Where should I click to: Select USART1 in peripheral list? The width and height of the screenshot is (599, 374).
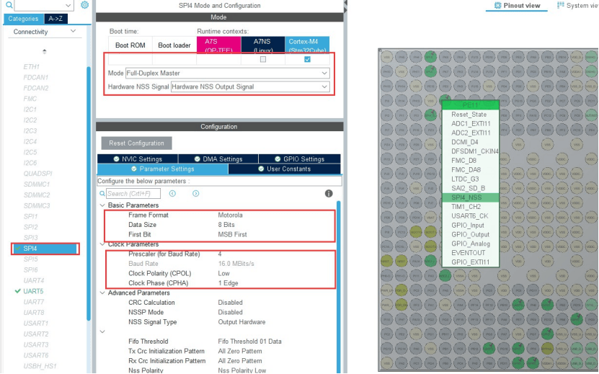(36, 323)
